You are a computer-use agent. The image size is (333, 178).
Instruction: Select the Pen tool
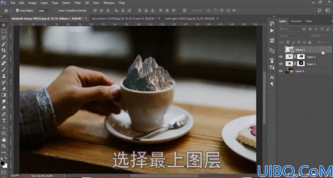pyautogui.click(x=4, y=114)
